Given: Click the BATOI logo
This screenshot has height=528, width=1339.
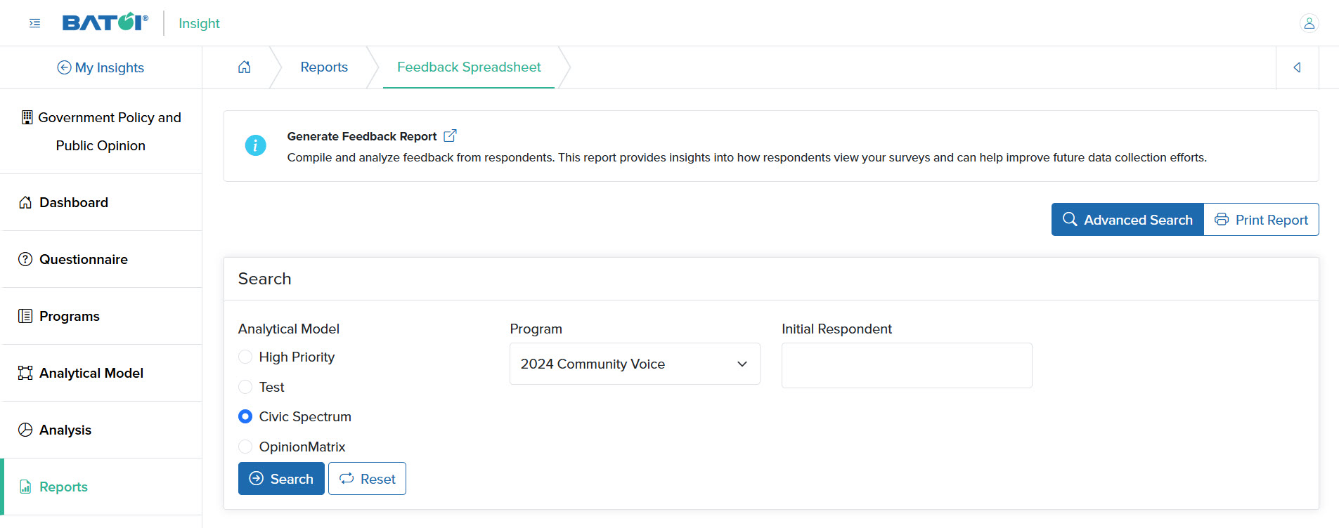Looking at the screenshot, I should click(105, 22).
